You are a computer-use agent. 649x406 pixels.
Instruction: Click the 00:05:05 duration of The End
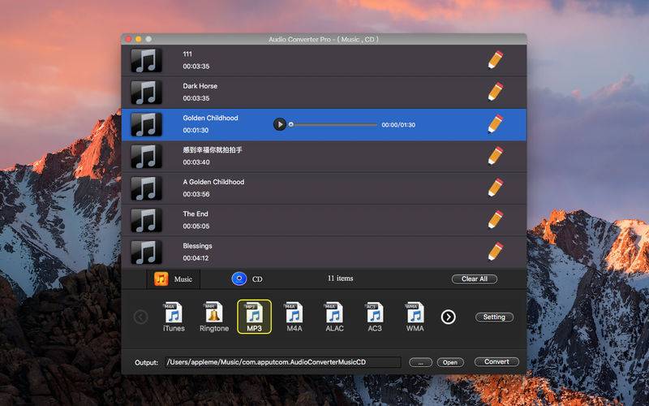(x=196, y=227)
